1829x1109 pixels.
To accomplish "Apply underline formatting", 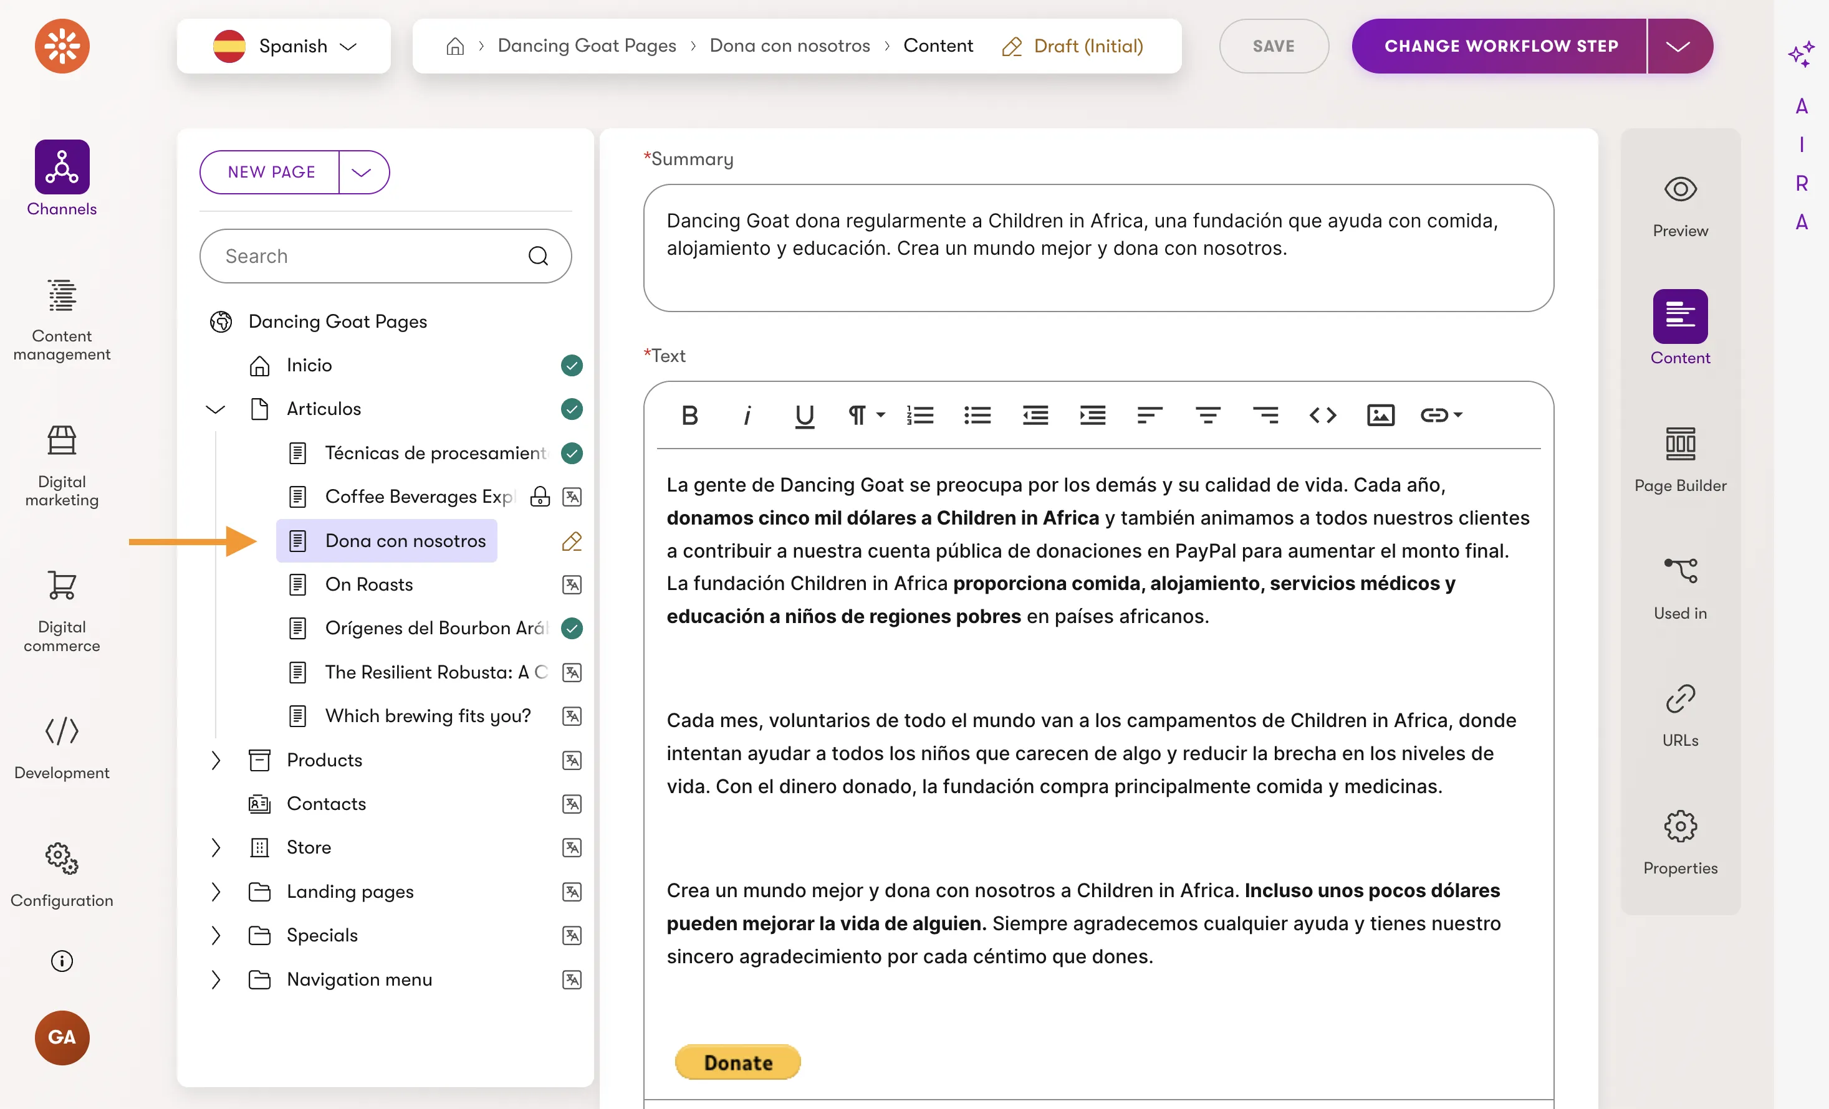I will tap(805, 416).
